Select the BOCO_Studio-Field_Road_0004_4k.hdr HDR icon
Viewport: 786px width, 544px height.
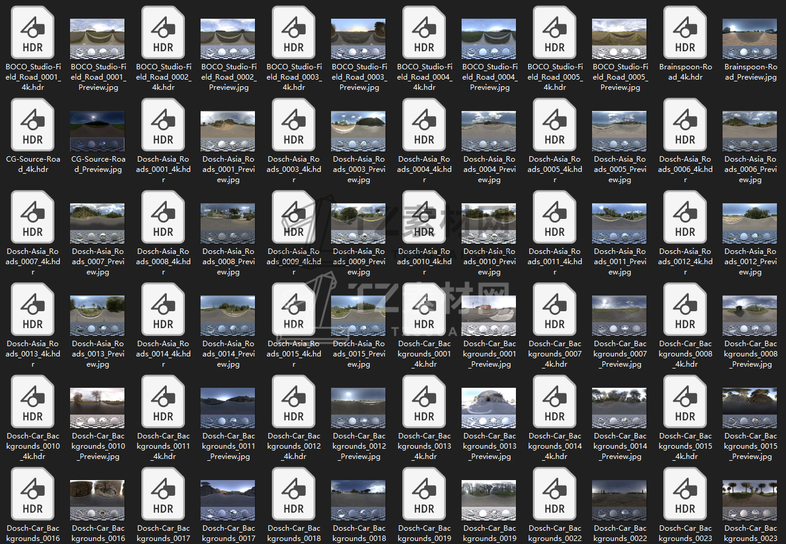[424, 33]
